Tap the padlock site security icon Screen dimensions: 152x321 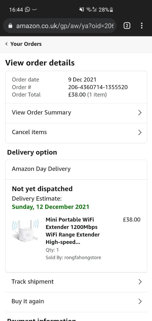click(x=10, y=26)
